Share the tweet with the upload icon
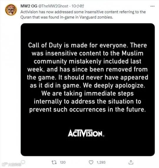The width and height of the screenshot is (159, 168). click(131, 162)
